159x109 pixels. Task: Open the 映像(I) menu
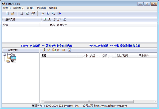coord(31,8)
